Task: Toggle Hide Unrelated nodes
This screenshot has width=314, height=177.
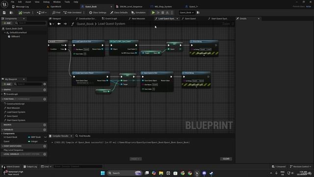Action: click(73, 13)
